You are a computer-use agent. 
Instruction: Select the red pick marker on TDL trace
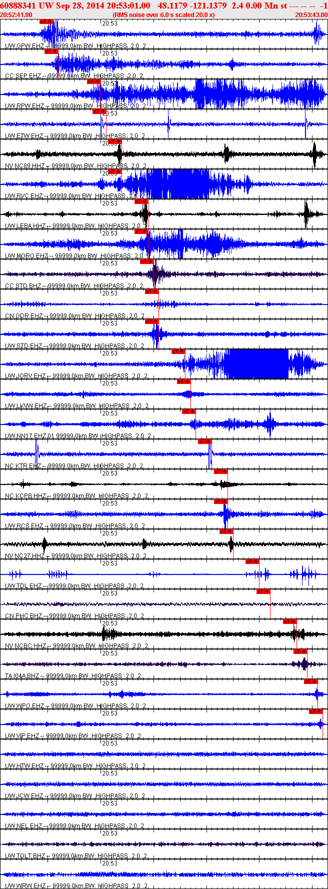click(x=252, y=561)
